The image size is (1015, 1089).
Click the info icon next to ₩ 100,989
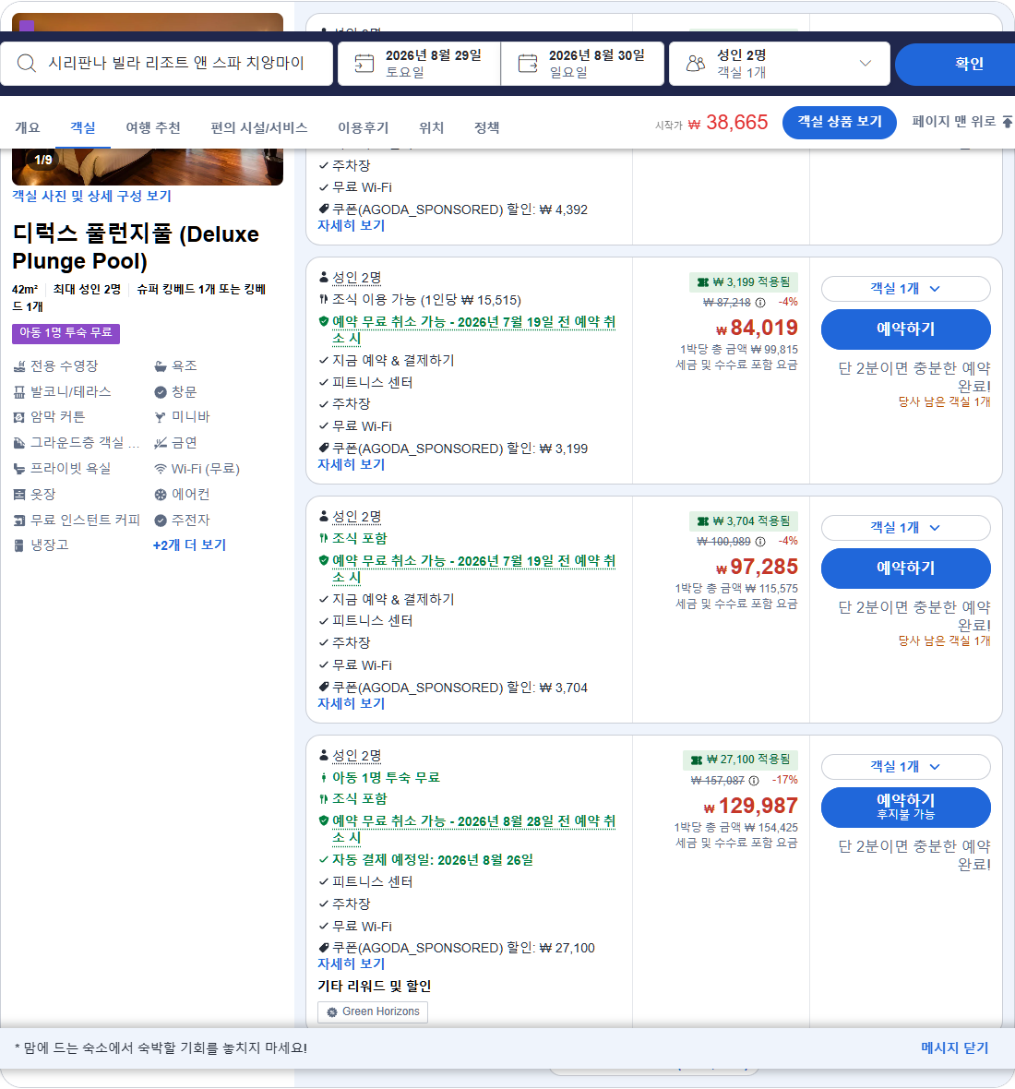(760, 542)
